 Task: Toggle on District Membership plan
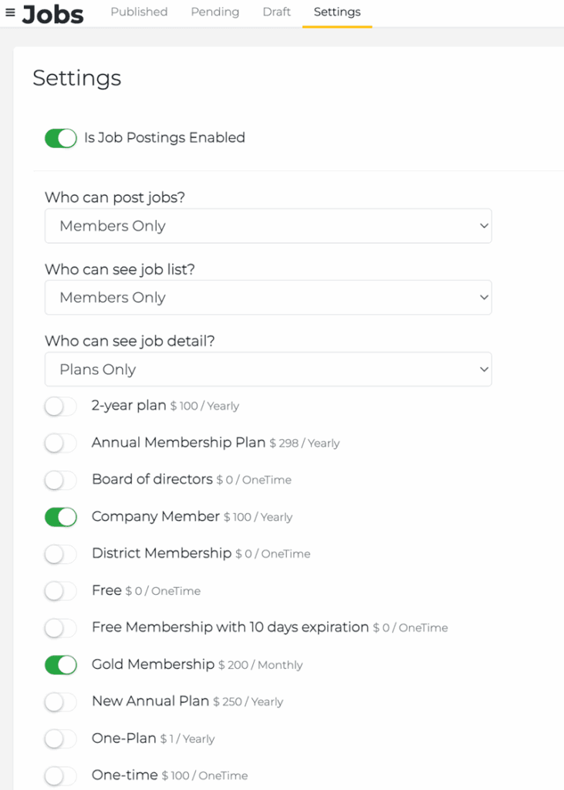click(61, 554)
